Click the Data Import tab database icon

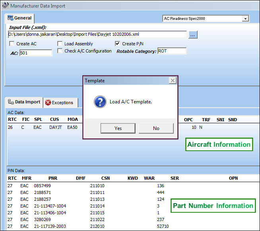point(11,102)
